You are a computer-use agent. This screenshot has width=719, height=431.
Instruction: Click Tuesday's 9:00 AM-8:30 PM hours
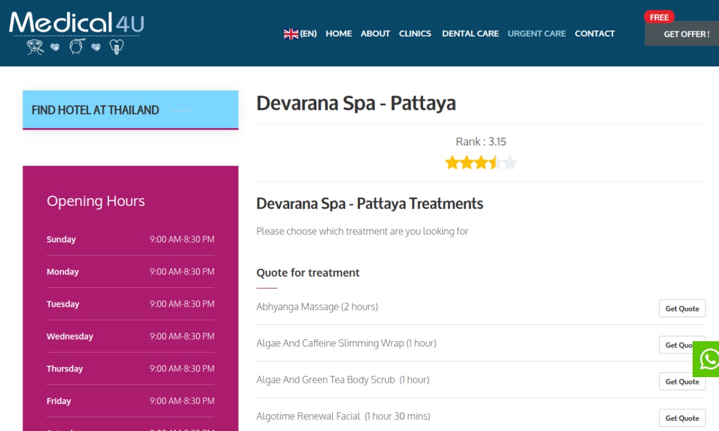182,304
